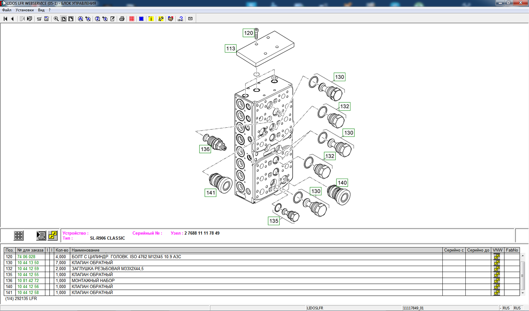This screenshot has height=311, width=529.
Task: Click the red grid icon in toolbar
Action: coord(132,19)
